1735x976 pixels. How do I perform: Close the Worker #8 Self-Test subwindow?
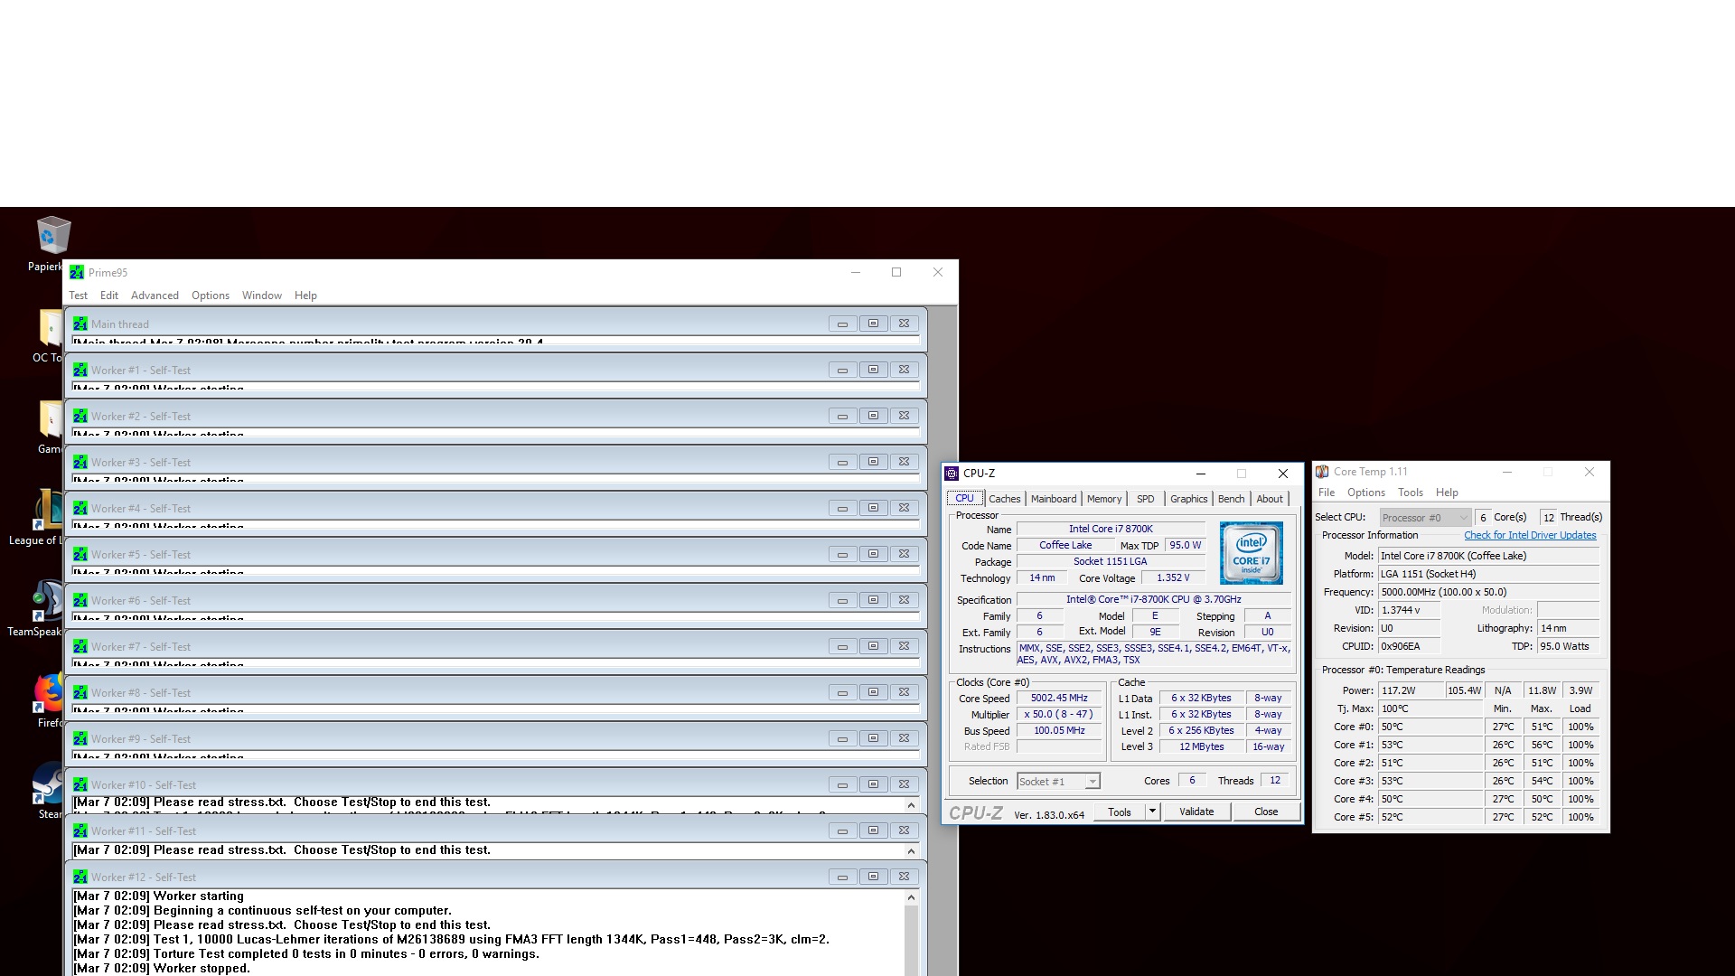(904, 692)
